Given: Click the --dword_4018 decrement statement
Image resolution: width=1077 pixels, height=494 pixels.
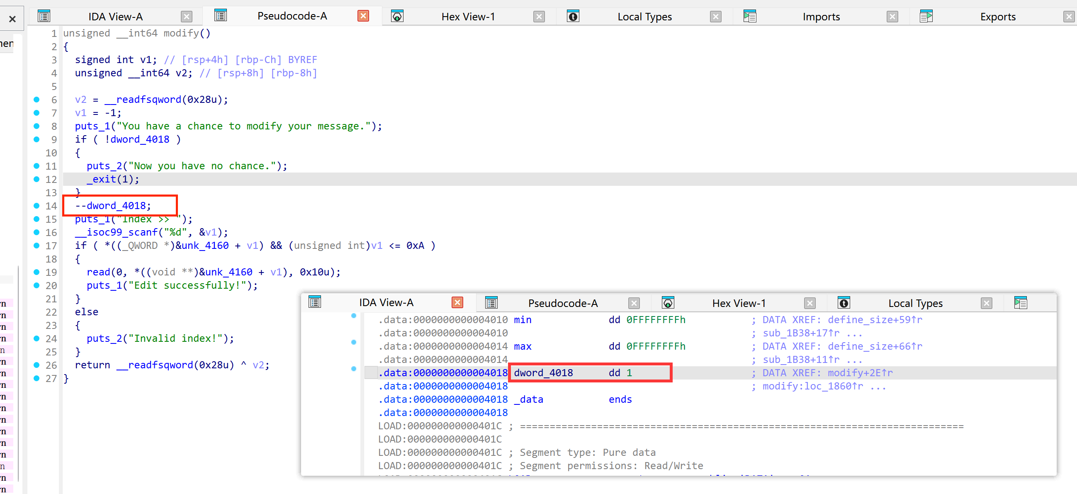Looking at the screenshot, I should click(113, 206).
